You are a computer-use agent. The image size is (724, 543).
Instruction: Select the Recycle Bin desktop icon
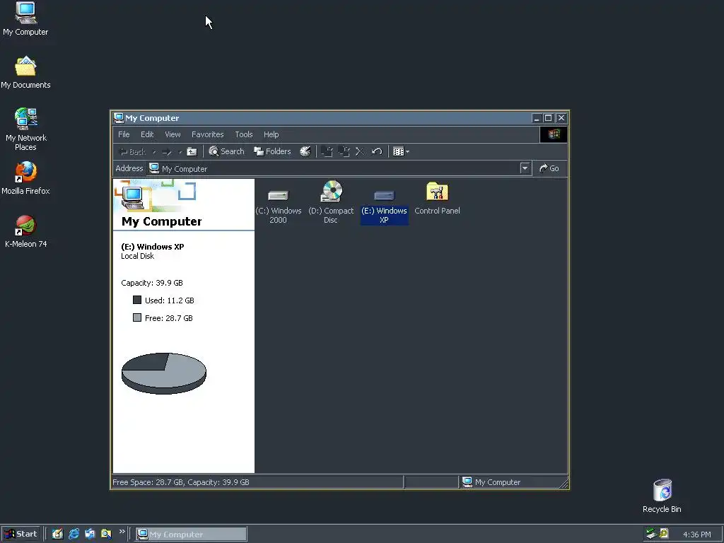(662, 496)
